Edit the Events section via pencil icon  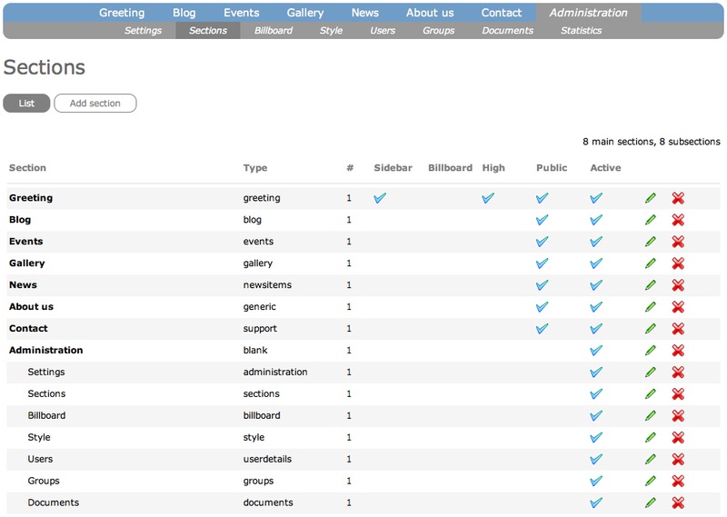[x=650, y=242]
